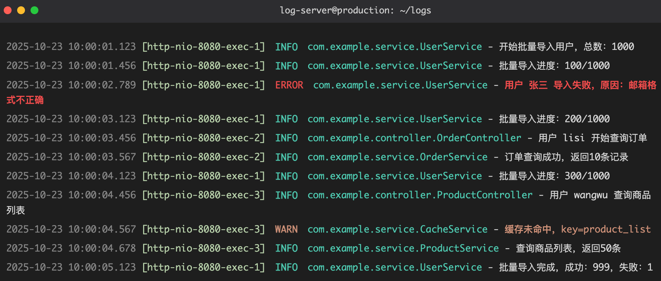Click the username lisi in the log
Screen dimensions: 661x281
tap(574, 138)
